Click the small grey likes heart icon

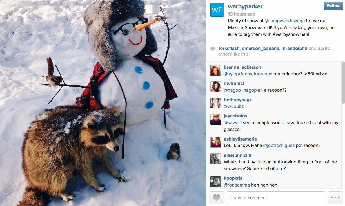point(213,49)
